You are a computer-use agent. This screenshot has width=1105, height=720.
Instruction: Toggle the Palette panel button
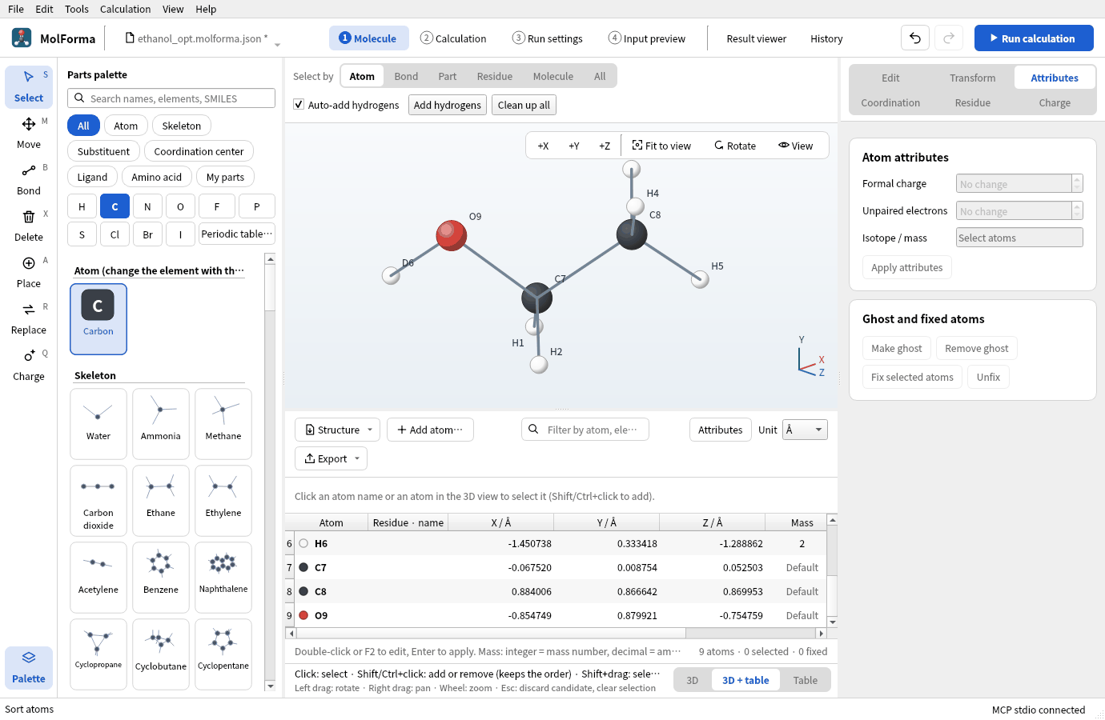coord(29,667)
